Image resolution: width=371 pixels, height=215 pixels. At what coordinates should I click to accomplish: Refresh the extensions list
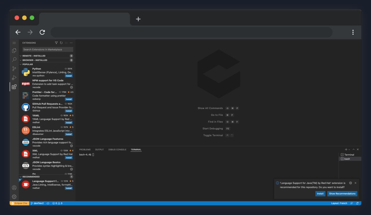click(61, 43)
